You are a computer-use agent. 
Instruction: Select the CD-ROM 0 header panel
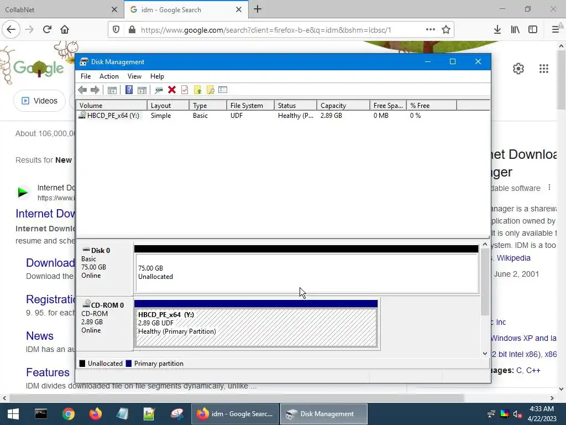104,323
